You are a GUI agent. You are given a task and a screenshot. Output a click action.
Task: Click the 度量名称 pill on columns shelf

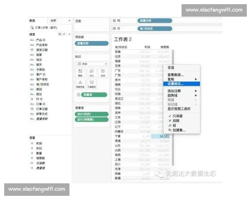point(155,20)
